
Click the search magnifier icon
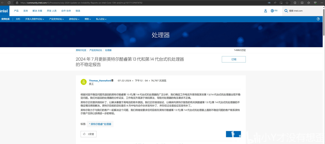coord(286,11)
